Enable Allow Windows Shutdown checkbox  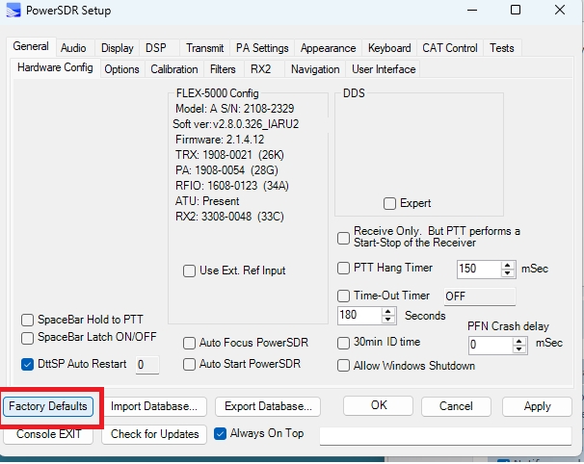pyautogui.click(x=343, y=366)
